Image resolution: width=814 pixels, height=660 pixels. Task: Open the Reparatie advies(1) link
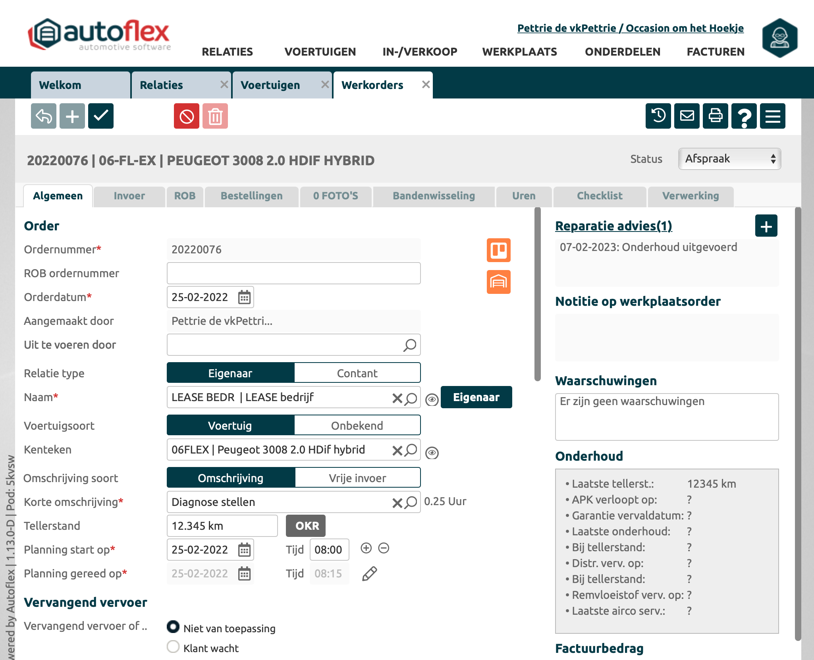613,226
